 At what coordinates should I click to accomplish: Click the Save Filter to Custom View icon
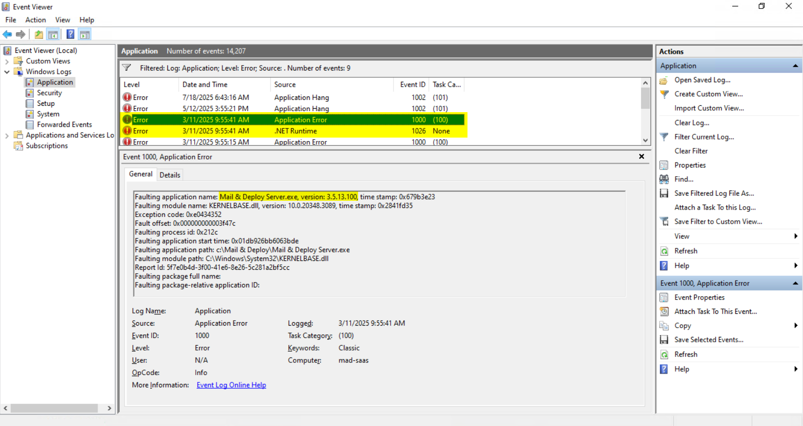click(664, 222)
